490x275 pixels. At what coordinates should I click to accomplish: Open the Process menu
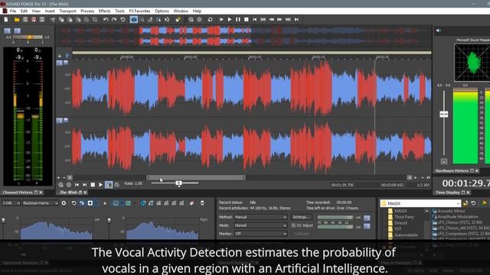pos(87,11)
